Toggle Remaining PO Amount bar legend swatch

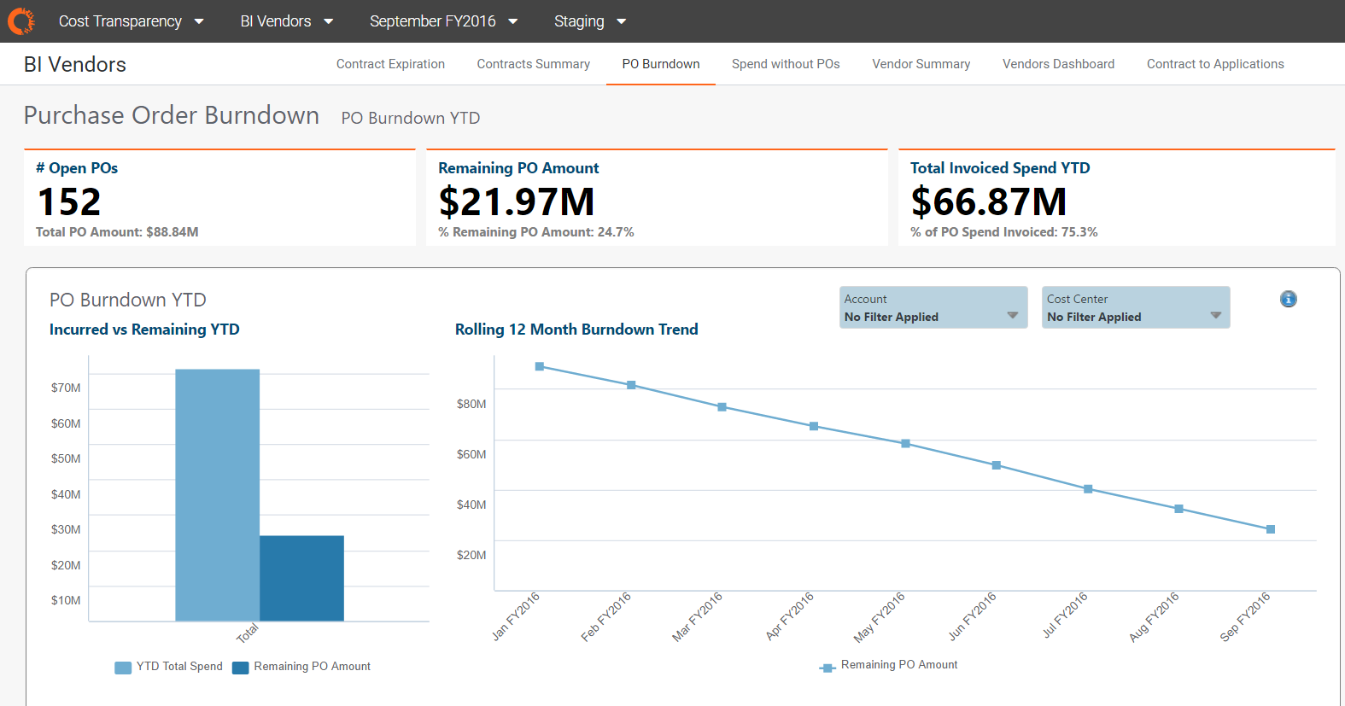click(241, 668)
